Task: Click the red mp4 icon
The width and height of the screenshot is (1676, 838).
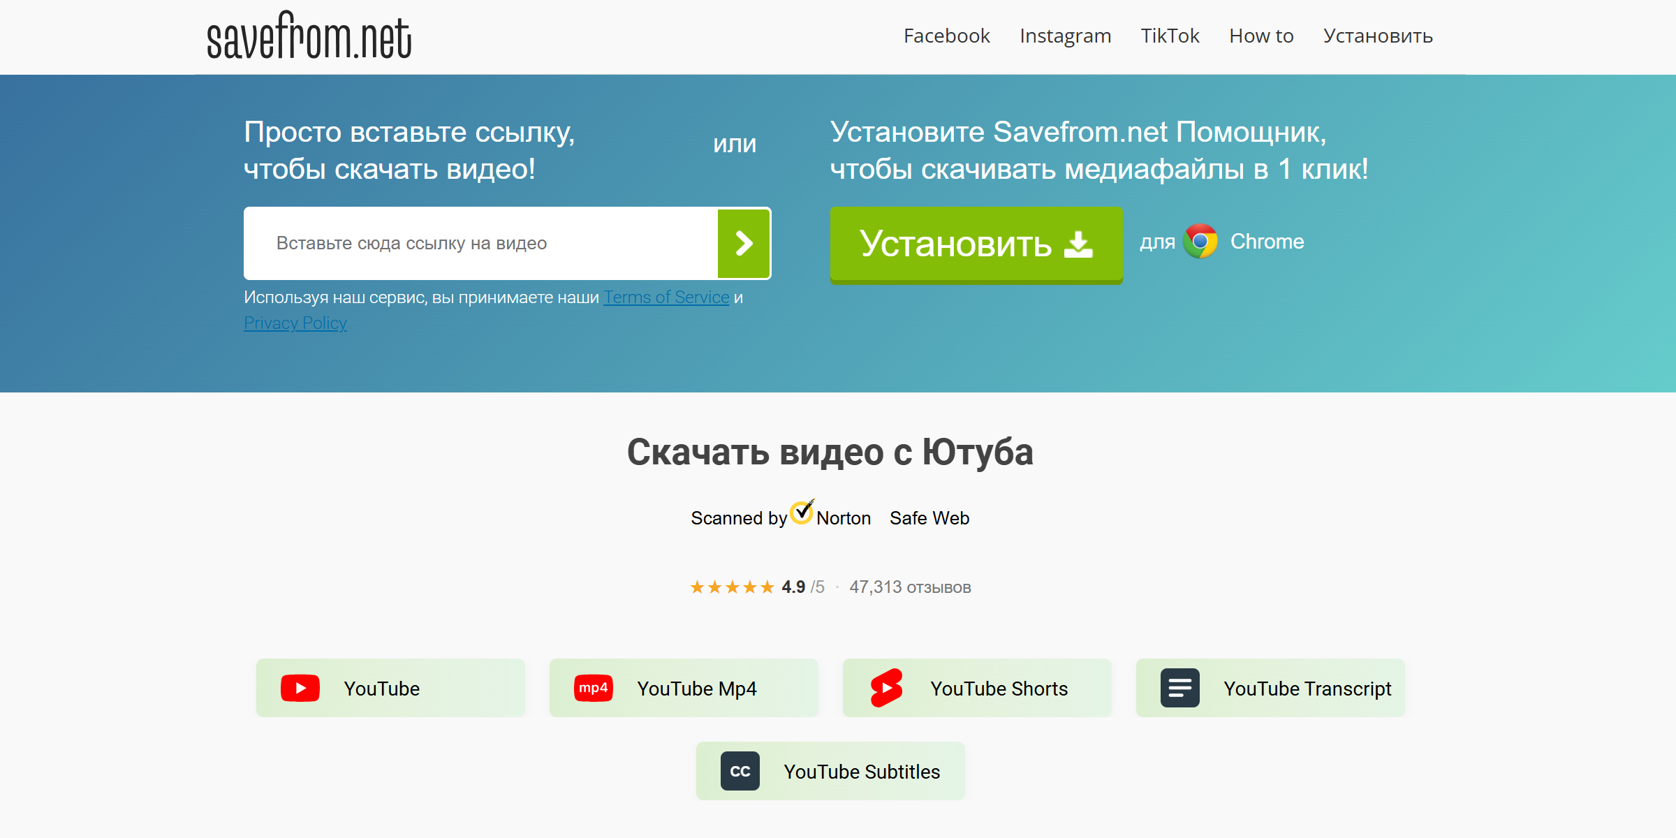Action: (594, 689)
